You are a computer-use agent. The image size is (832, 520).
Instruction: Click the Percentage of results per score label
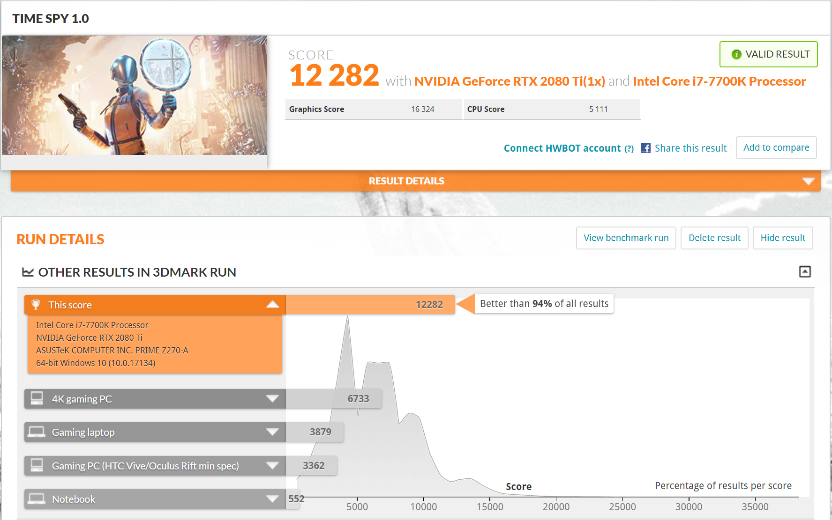pyautogui.click(x=723, y=486)
